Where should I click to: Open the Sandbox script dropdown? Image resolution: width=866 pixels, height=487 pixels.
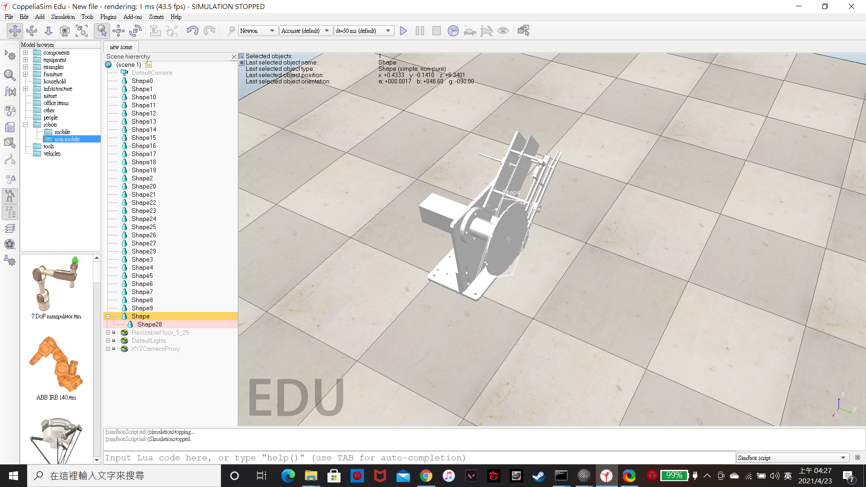coord(792,458)
